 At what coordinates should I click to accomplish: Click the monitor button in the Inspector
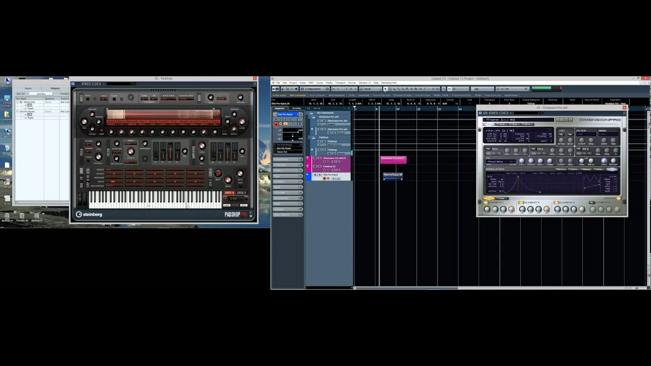(x=281, y=124)
